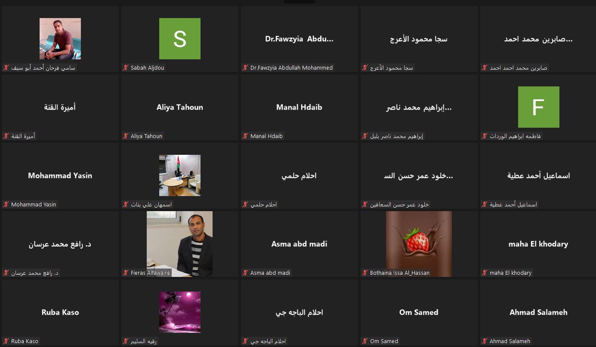Viewport: 596px width, 347px height.
Task: Click muted mic icon beside Manal Hdaib
Action: [x=245, y=136]
